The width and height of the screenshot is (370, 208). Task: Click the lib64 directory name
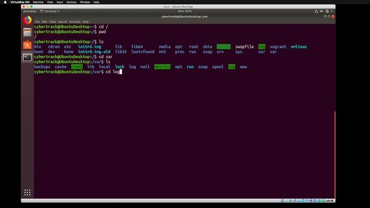137,47
